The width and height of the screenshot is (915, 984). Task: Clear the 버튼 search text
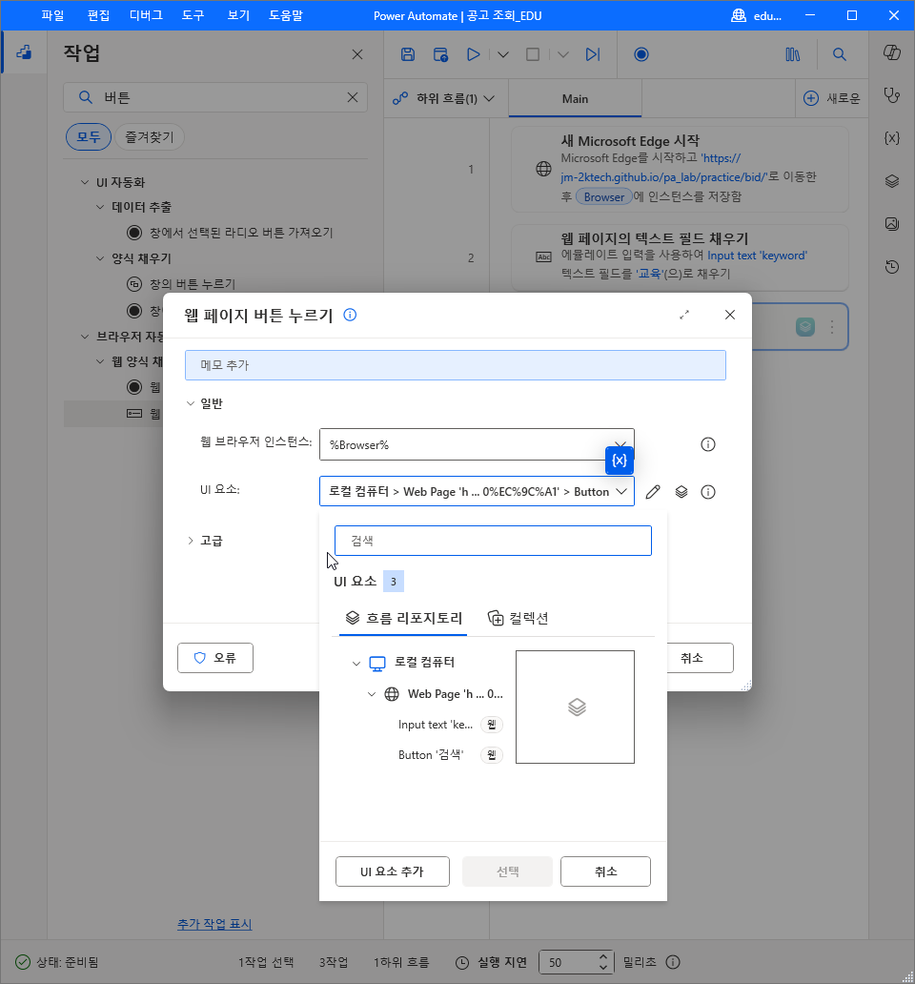pyautogui.click(x=353, y=97)
